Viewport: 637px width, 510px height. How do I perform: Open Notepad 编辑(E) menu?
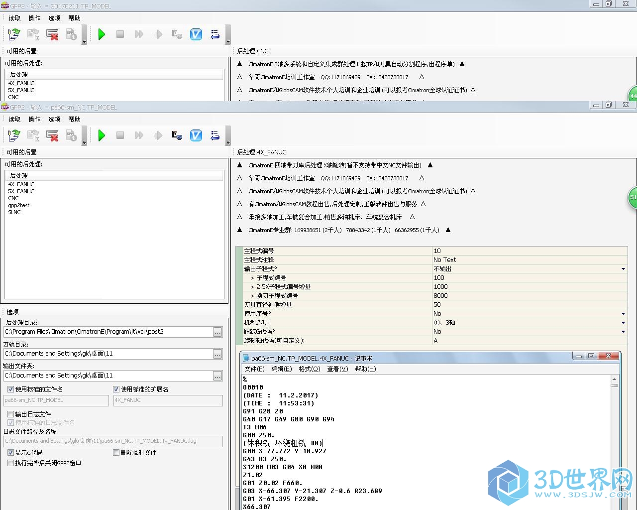(281, 369)
